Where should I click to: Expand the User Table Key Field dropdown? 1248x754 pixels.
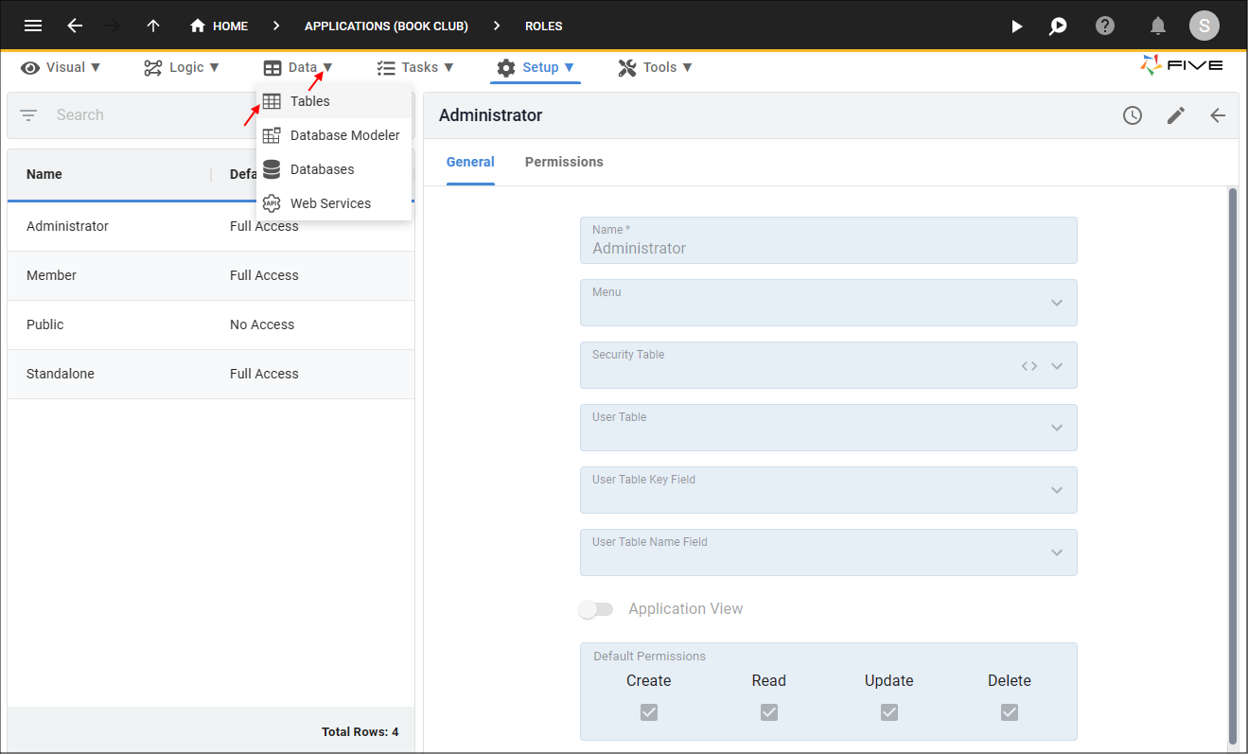tap(1057, 490)
